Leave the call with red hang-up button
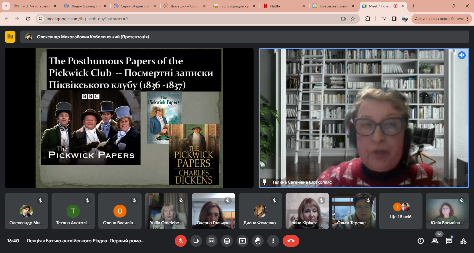 [x=291, y=241]
